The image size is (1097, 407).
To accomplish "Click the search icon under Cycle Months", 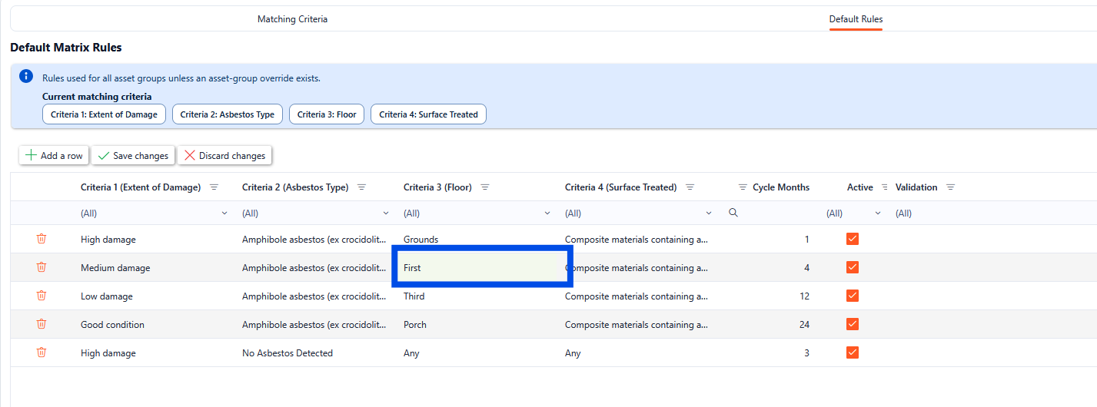I will tap(733, 213).
